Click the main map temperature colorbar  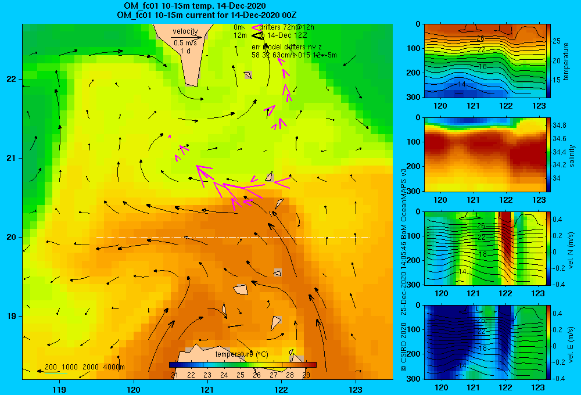pyautogui.click(x=243, y=365)
